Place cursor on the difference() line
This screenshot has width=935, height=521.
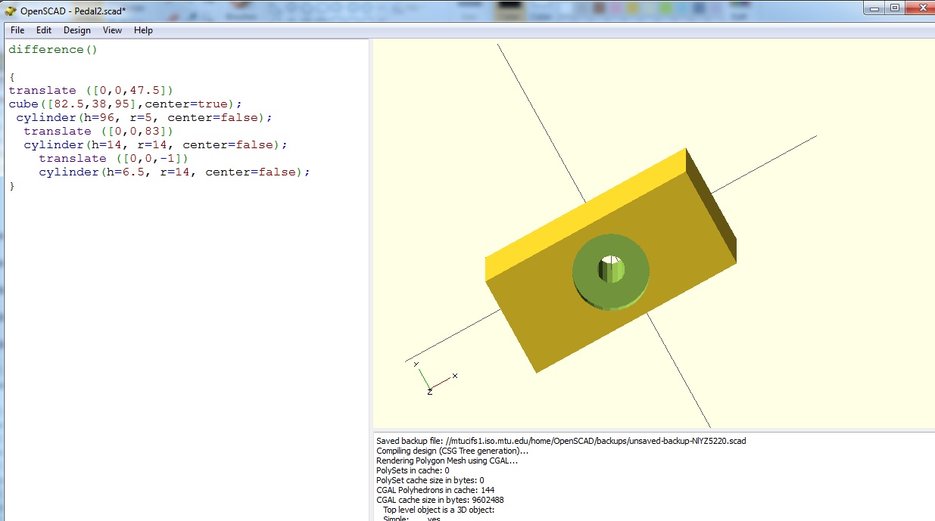[53, 50]
